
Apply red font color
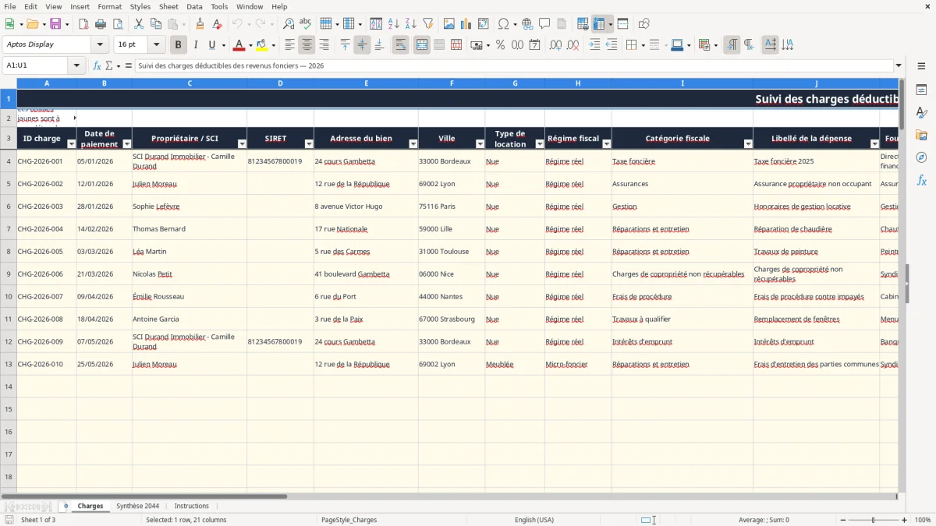239,45
